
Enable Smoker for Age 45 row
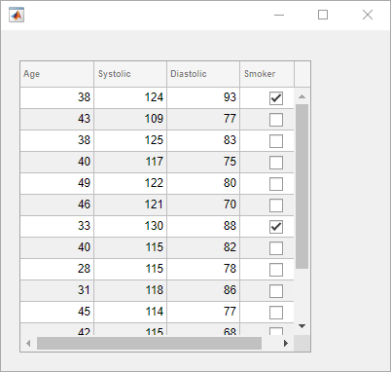(276, 313)
